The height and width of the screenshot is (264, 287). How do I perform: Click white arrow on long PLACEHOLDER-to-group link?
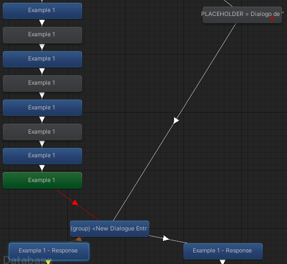coord(176,120)
